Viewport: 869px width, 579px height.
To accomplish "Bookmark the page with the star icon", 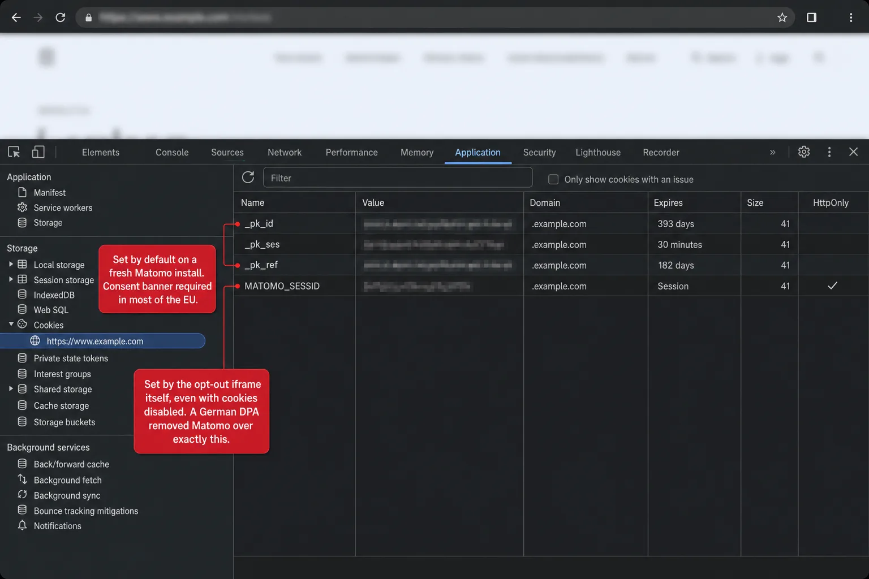I will (782, 18).
